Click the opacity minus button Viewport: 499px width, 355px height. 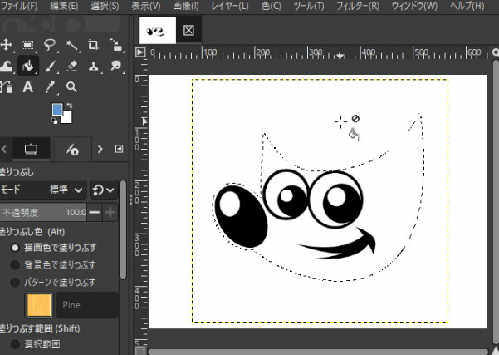[x=95, y=213]
